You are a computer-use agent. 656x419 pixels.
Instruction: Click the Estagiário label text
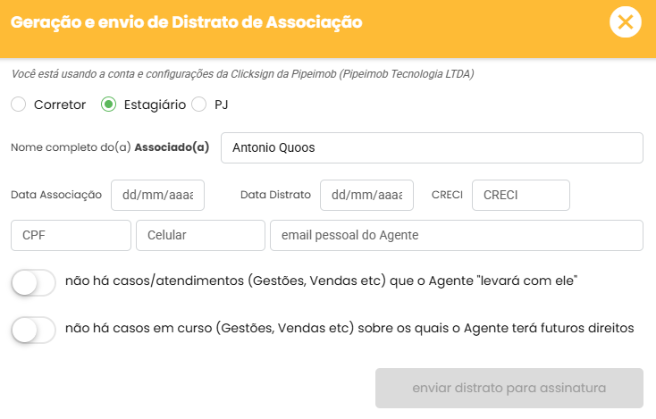155,105
